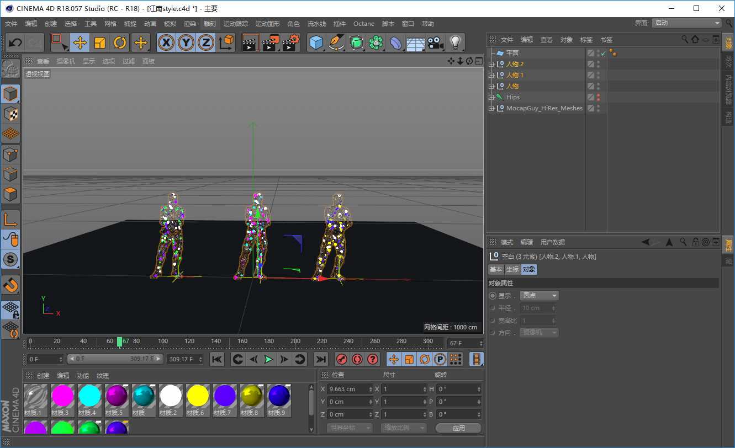Image resolution: width=735 pixels, height=448 pixels.
Task: Go to start of animation
Action: tap(217, 359)
